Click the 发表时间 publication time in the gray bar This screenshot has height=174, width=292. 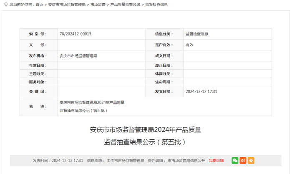click(58, 161)
